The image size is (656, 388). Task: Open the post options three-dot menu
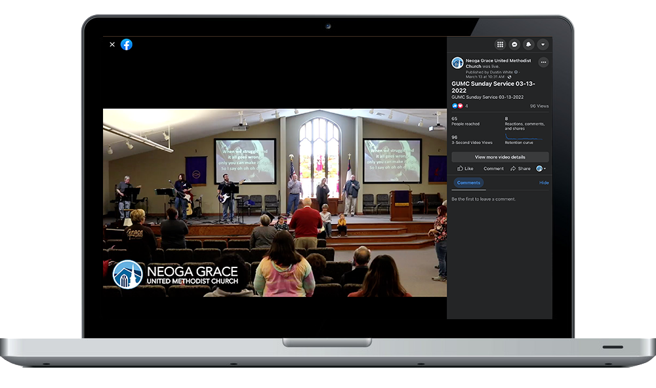click(x=543, y=63)
